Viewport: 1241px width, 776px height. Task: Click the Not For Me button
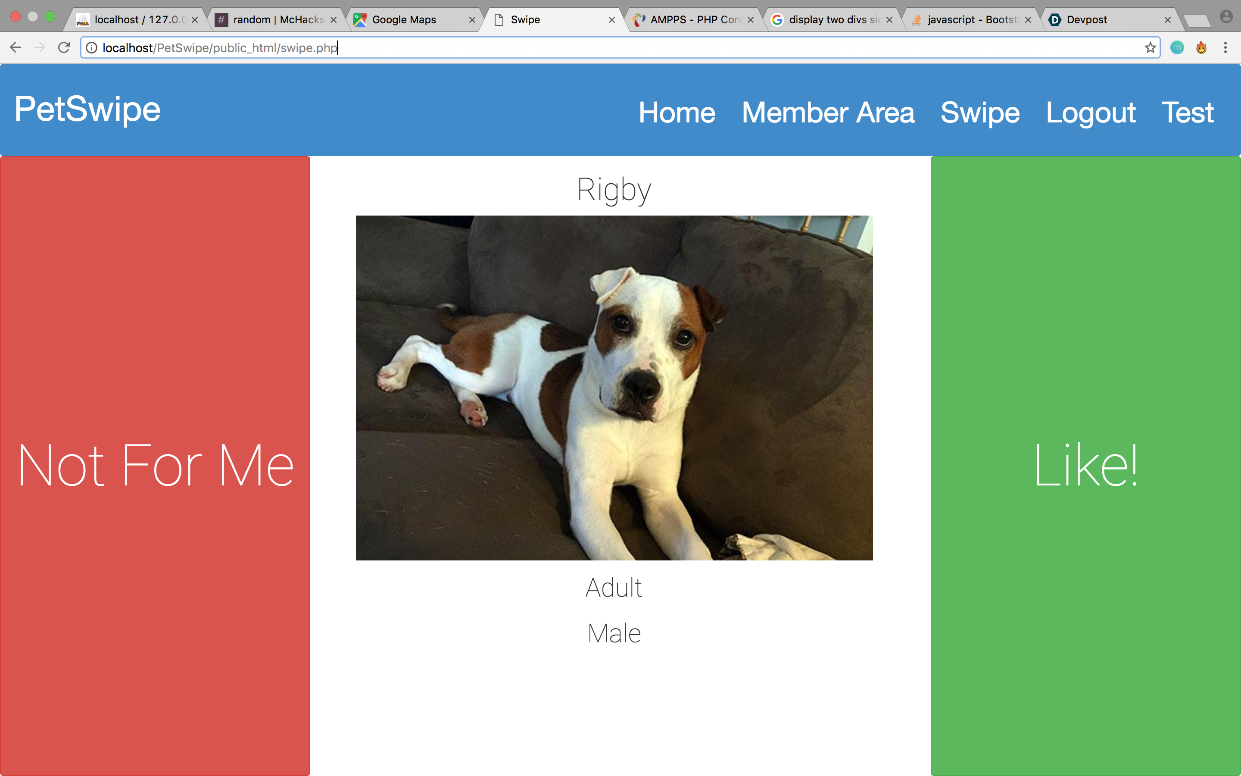pyautogui.click(x=155, y=466)
